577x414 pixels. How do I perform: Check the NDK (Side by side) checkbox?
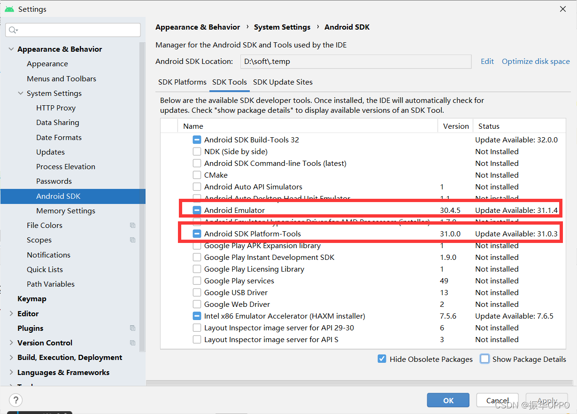click(197, 151)
